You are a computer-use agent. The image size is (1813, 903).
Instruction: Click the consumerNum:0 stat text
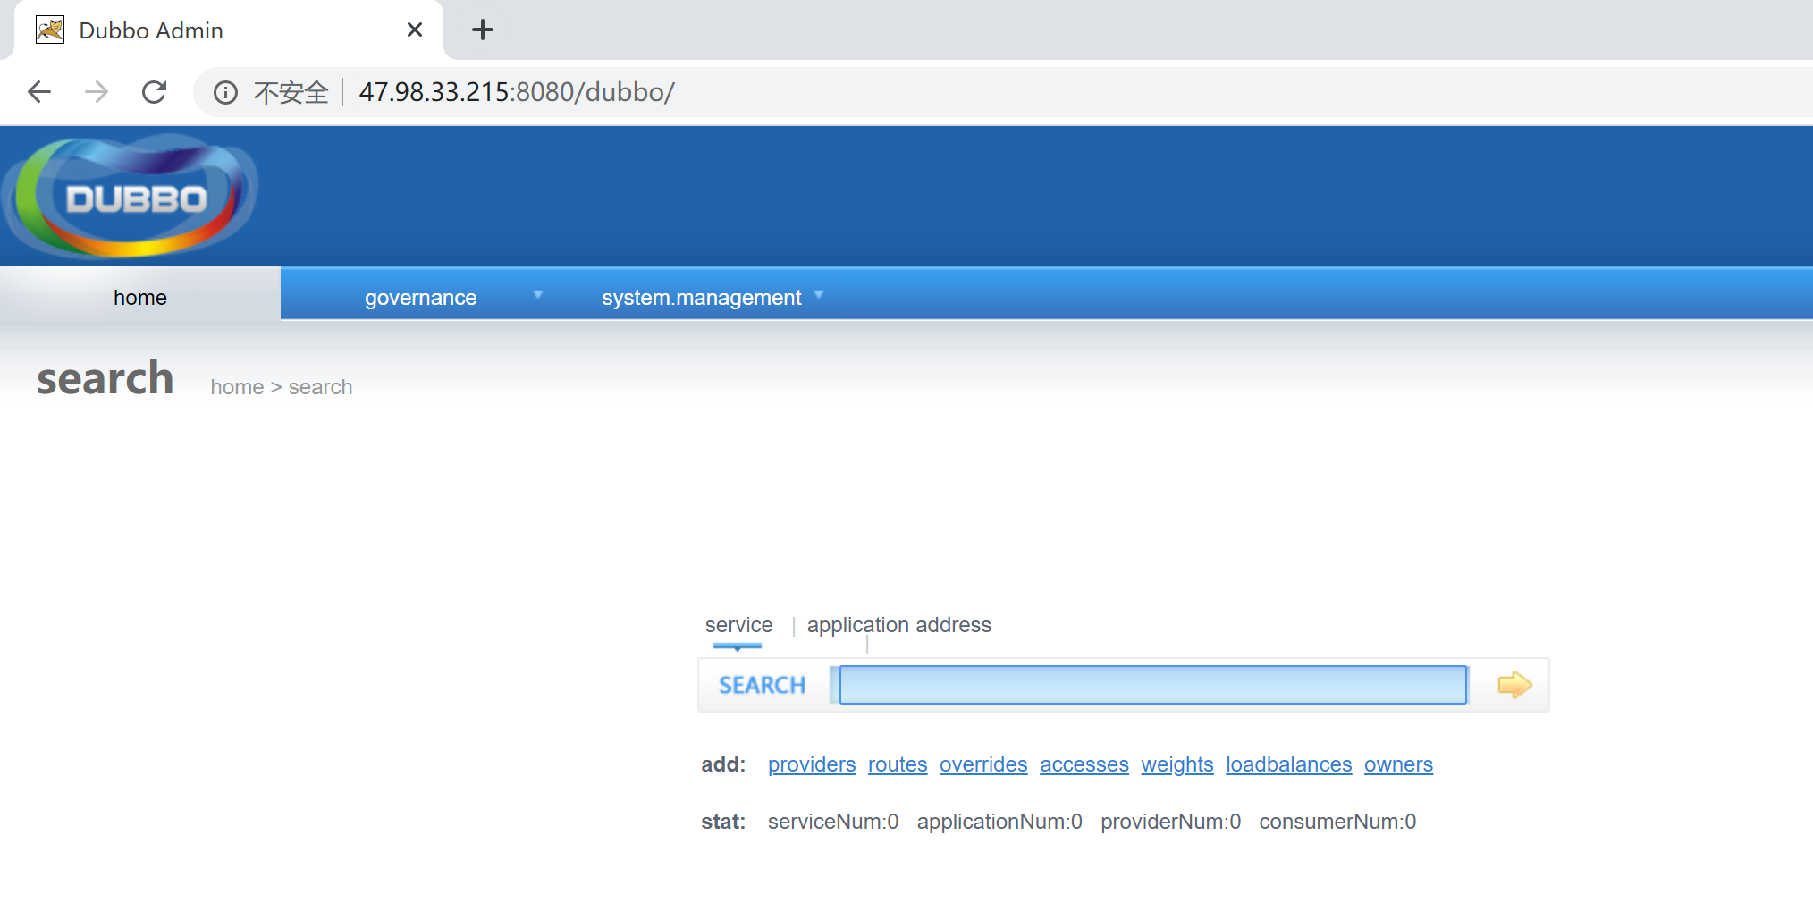[1337, 822]
